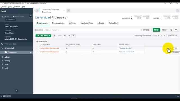This screenshot has width=180, height=101.
Task: Open the query history clock icon
Action: tap(171, 30)
